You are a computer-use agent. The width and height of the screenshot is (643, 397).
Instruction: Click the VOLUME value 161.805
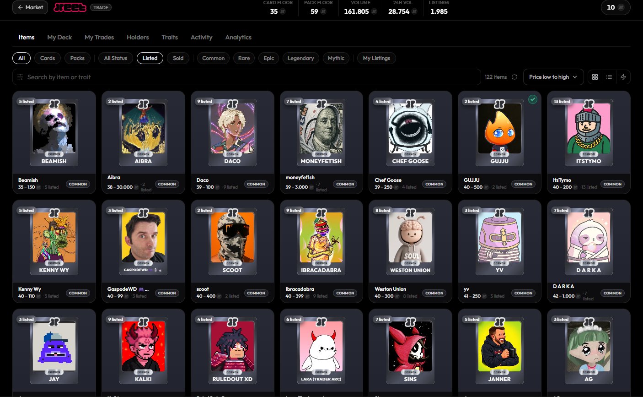coord(357,11)
